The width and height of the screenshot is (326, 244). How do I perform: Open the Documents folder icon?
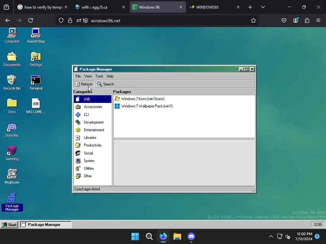point(12,59)
